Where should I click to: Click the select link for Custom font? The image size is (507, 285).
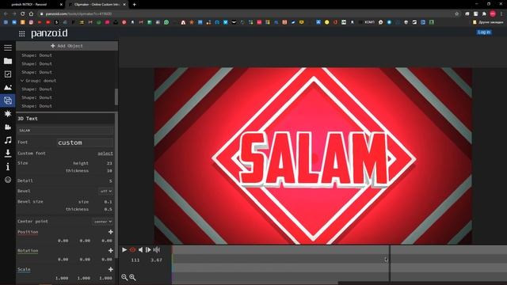[105, 154]
